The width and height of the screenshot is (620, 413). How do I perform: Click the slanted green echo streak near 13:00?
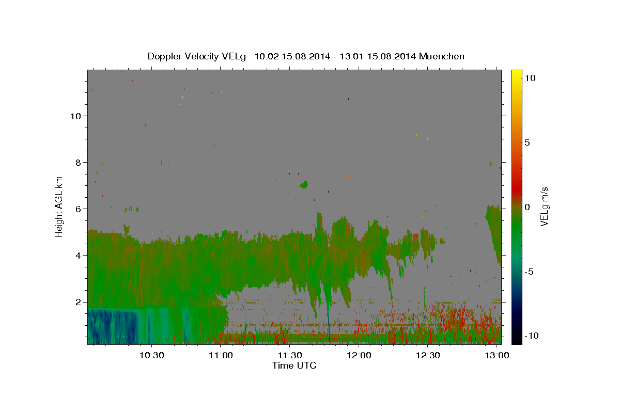(x=494, y=232)
